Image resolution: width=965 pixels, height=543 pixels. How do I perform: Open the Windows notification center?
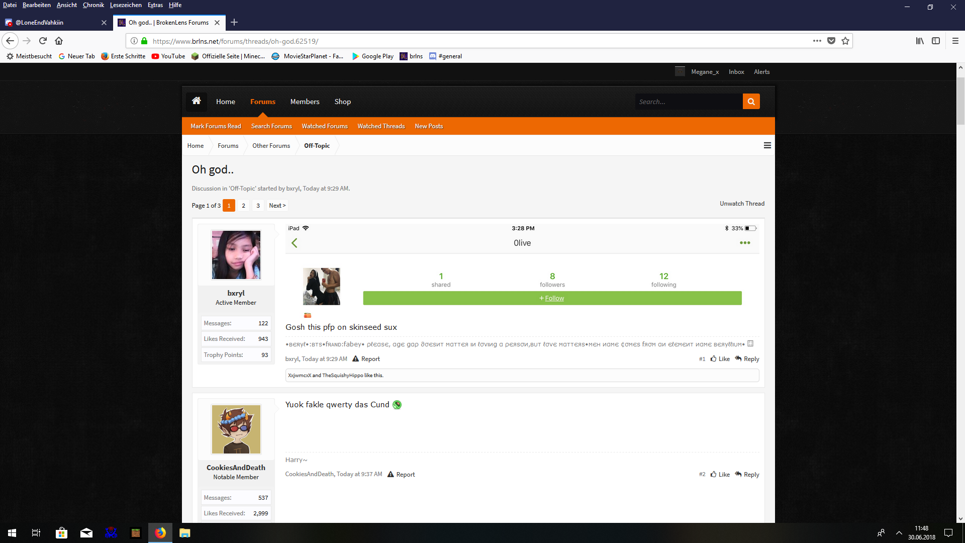point(948,533)
